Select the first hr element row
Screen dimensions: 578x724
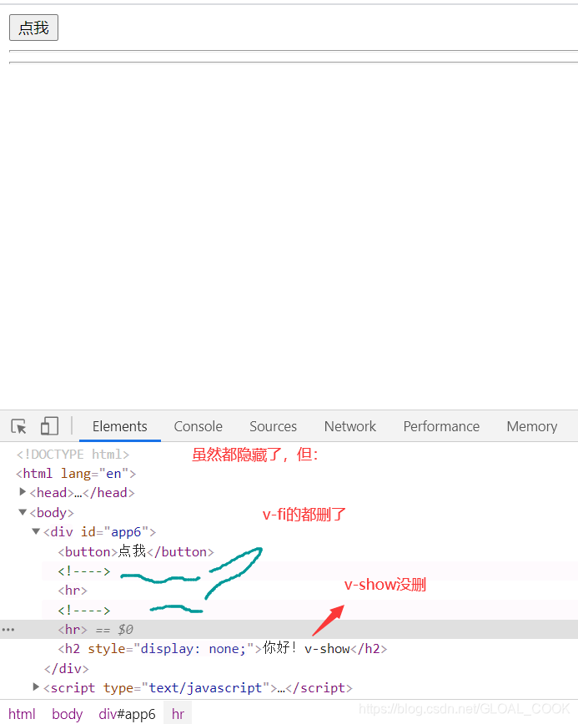[73, 591]
